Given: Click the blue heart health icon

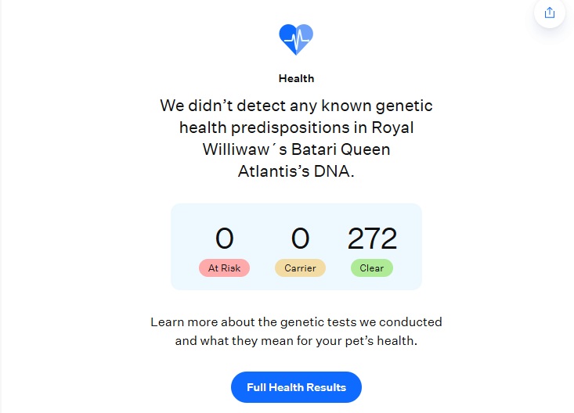Looking at the screenshot, I should (x=296, y=39).
